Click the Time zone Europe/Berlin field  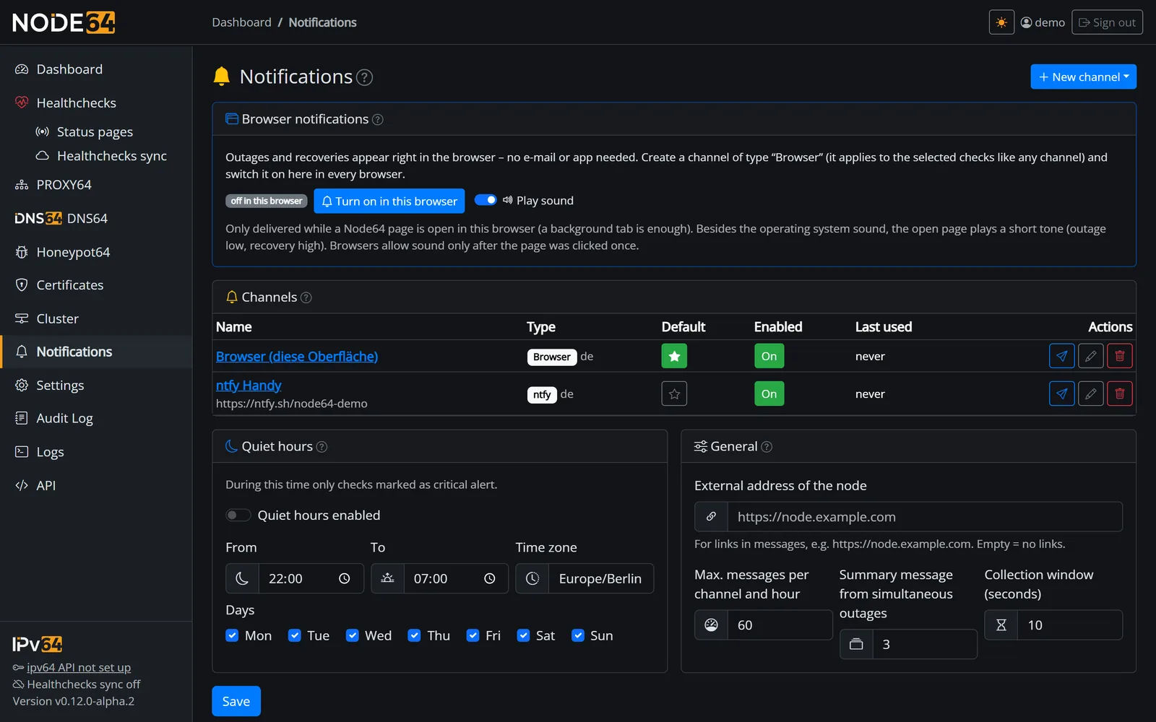(x=601, y=578)
